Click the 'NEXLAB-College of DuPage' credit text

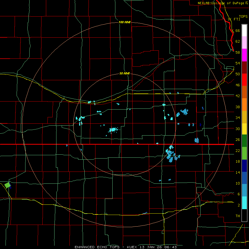click(x=221, y=3)
